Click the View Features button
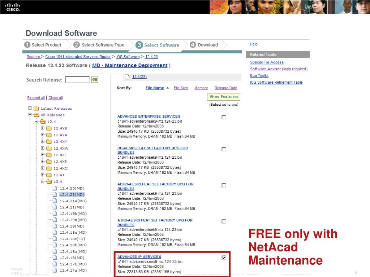Viewport: 370px width, 277px height. coord(223,97)
